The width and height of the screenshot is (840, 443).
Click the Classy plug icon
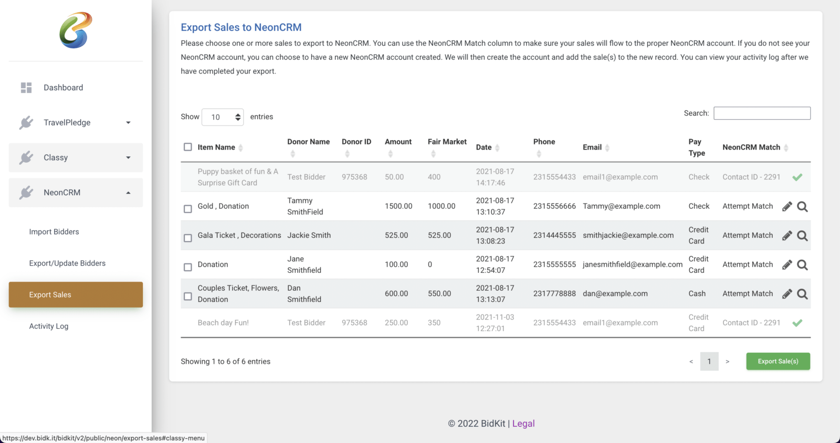point(26,157)
